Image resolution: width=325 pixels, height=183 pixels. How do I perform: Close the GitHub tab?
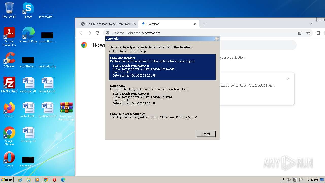click(x=135, y=24)
